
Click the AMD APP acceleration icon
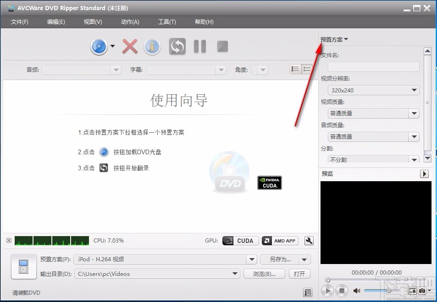280,240
